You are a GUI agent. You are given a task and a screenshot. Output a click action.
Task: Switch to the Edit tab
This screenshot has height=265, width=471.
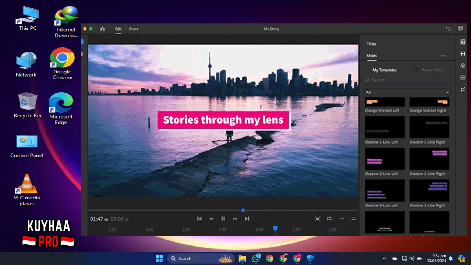pyautogui.click(x=118, y=29)
